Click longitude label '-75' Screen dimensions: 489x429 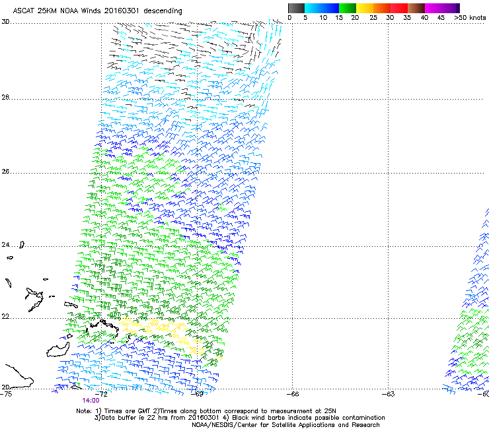pos(6,394)
